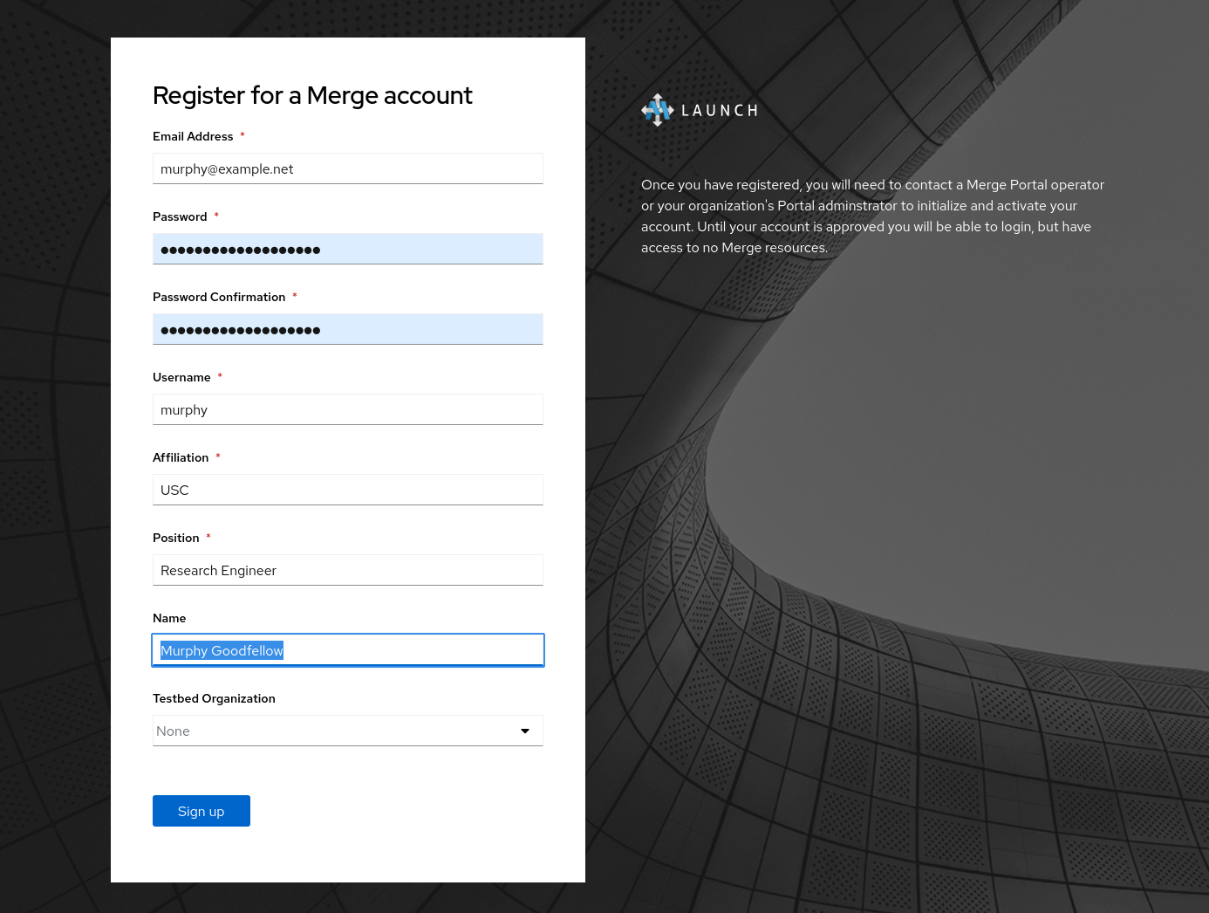The image size is (1209, 913).
Task: Click the 'Affiliation' label
Action: point(181,457)
